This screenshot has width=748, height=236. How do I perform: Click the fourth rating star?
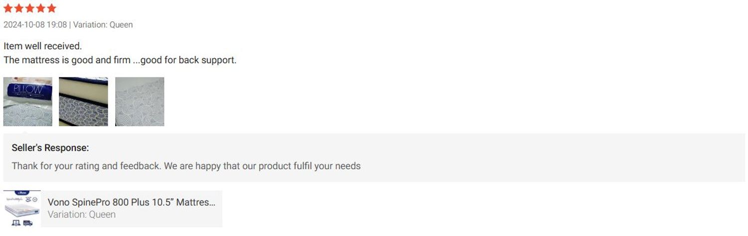pos(41,8)
